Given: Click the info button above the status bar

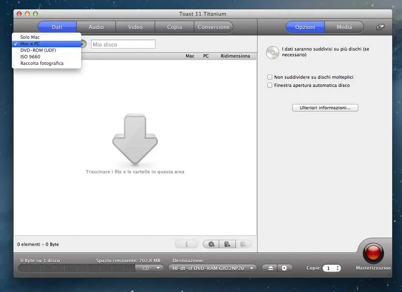Looking at the screenshot, I should [x=186, y=243].
